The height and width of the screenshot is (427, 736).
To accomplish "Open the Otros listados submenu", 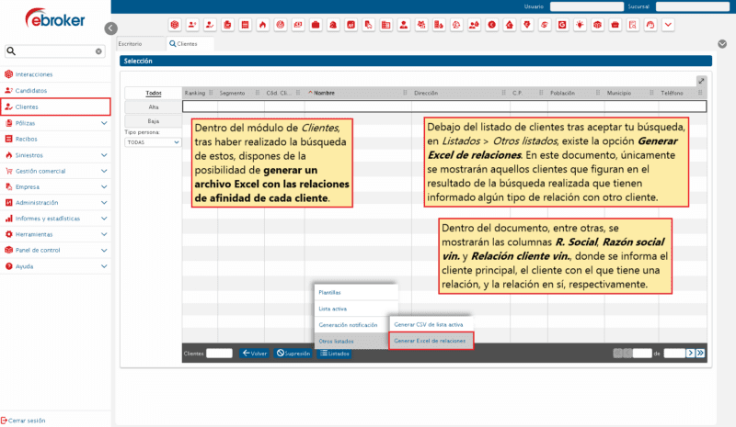I will pos(351,342).
